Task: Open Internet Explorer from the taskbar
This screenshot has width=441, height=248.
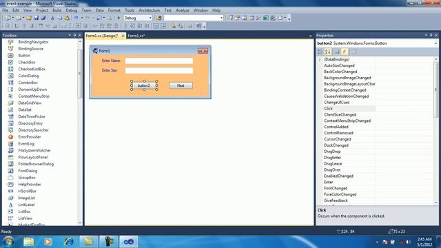Action: 68,241
